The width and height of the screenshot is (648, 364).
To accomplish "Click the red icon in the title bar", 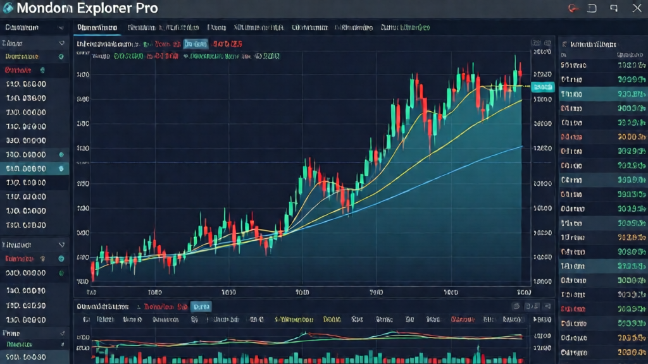I will (x=573, y=8).
